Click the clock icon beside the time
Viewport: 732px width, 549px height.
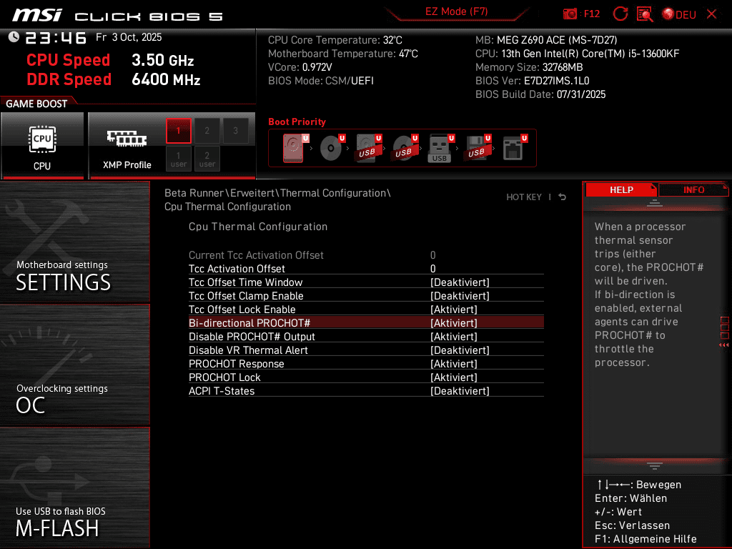[x=14, y=37]
